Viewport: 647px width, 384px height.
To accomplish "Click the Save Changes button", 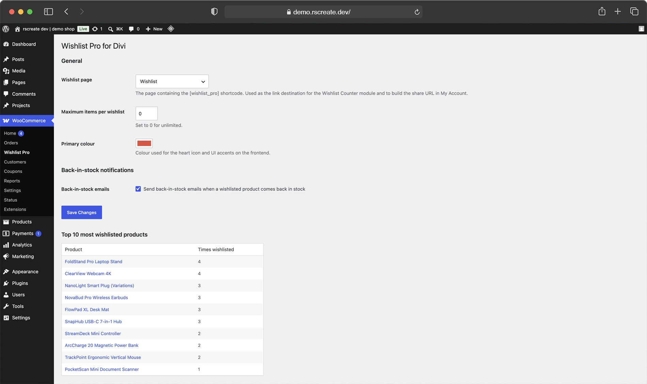I will 82,212.
